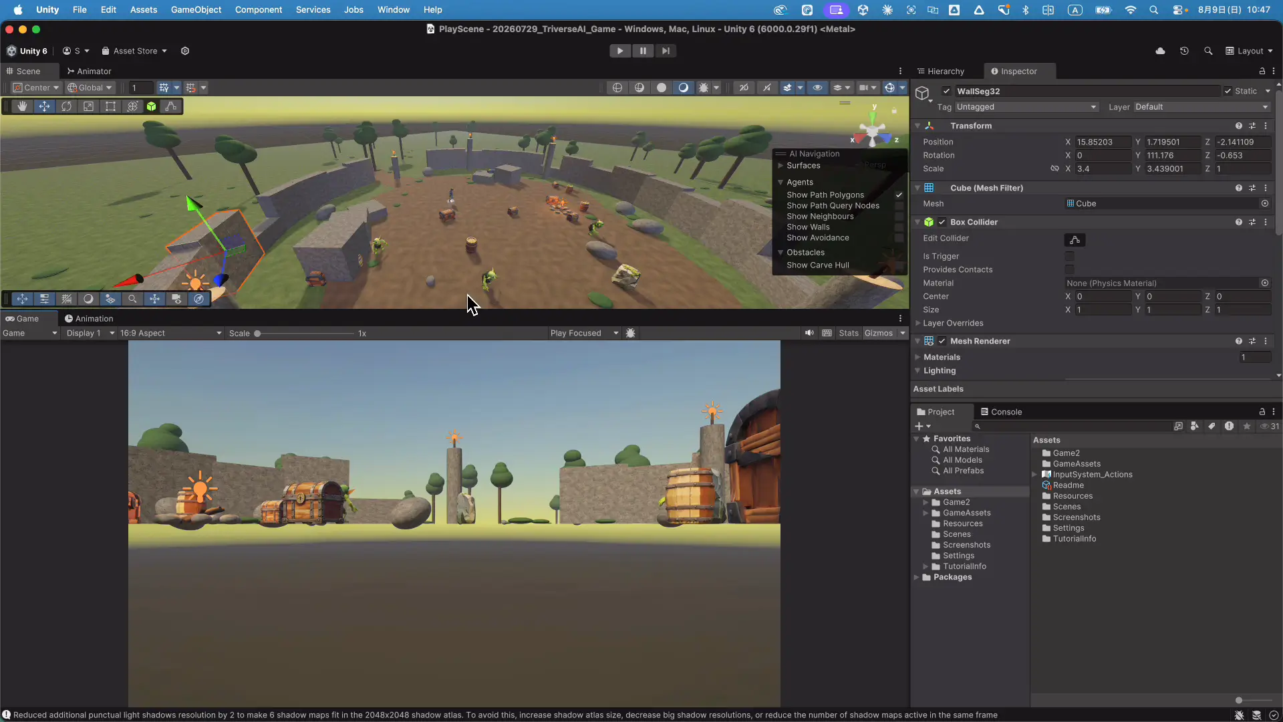Open settings gear beside Asset Store
This screenshot has height=722, width=1283.
(185, 51)
